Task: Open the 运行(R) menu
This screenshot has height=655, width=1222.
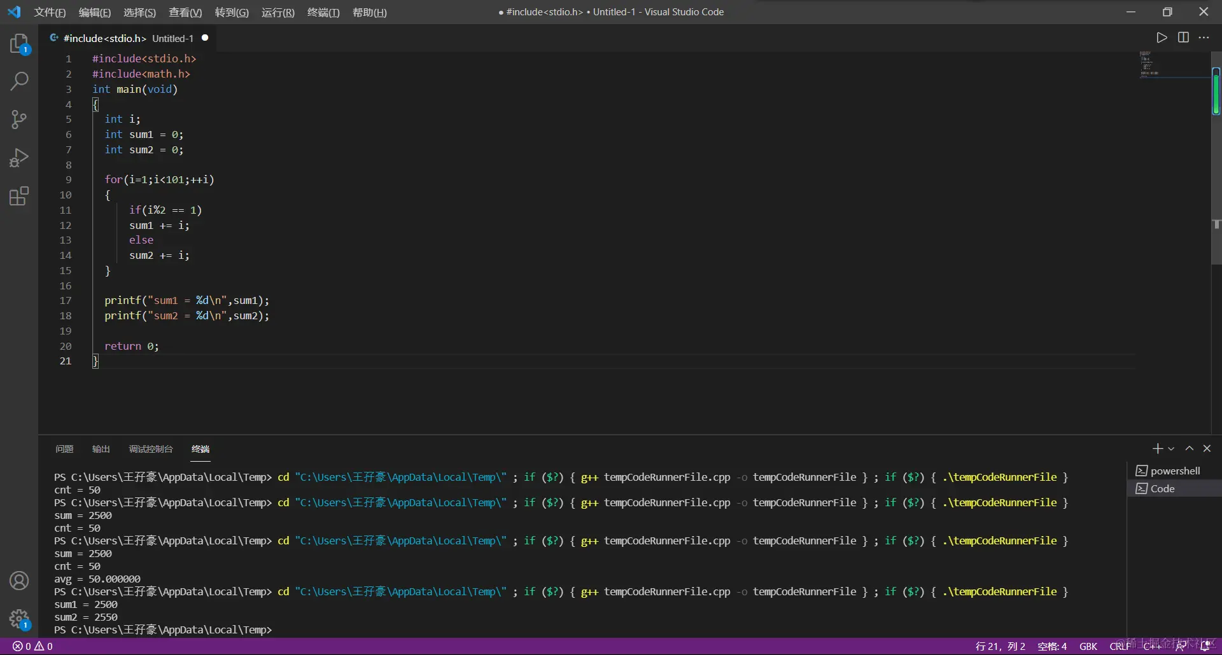Action: click(x=278, y=13)
